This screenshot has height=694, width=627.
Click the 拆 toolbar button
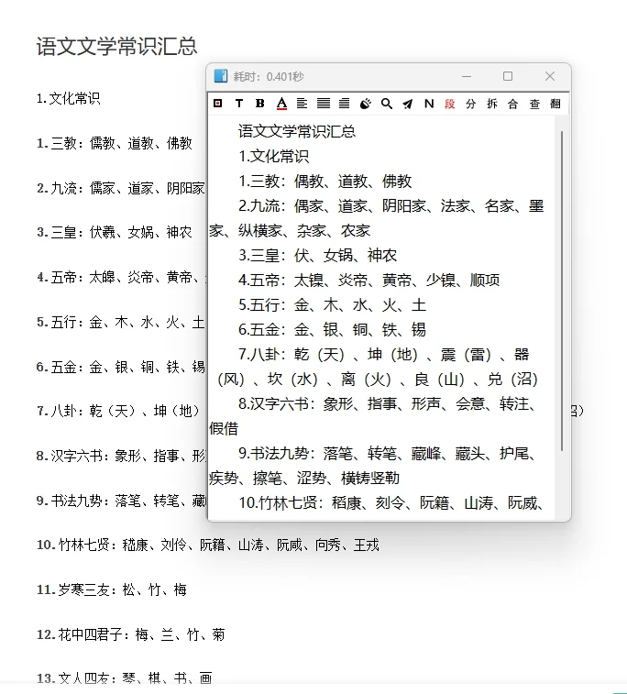pyautogui.click(x=492, y=104)
